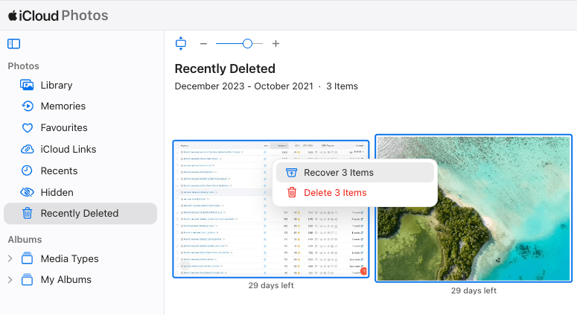Screen dimensions: 577x315
Task: Click the red trash icon in menu
Action: coord(291,192)
